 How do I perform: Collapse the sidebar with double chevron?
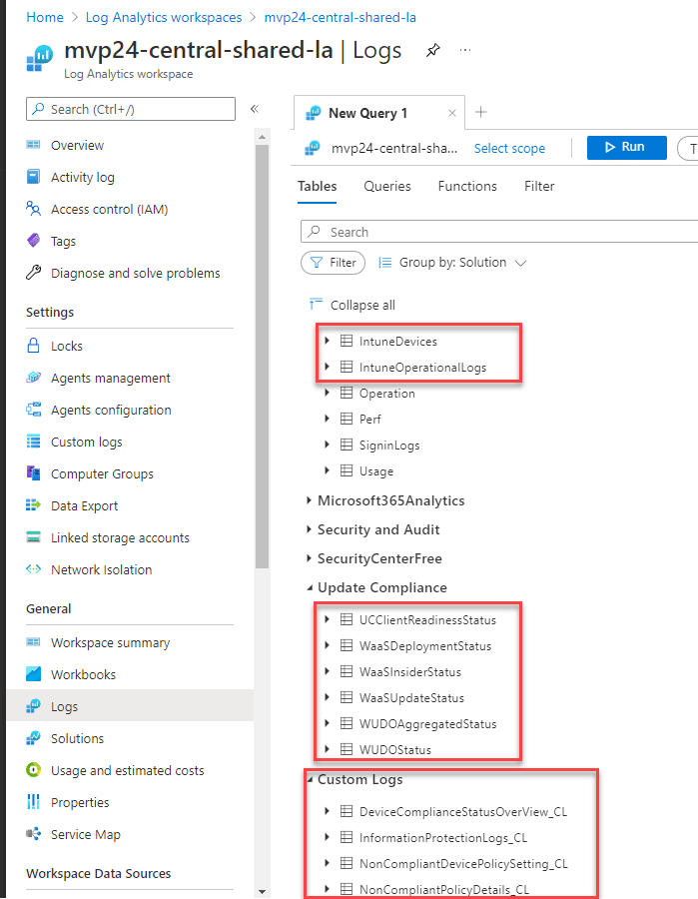(255, 109)
